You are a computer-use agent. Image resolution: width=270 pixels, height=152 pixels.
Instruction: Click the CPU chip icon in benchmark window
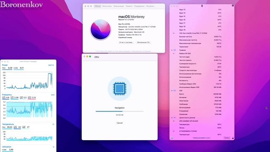(x=120, y=88)
